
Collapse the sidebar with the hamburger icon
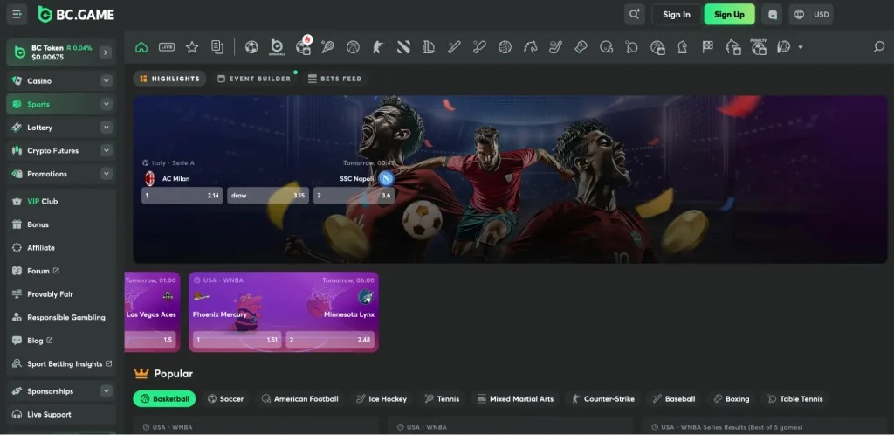[x=17, y=15]
